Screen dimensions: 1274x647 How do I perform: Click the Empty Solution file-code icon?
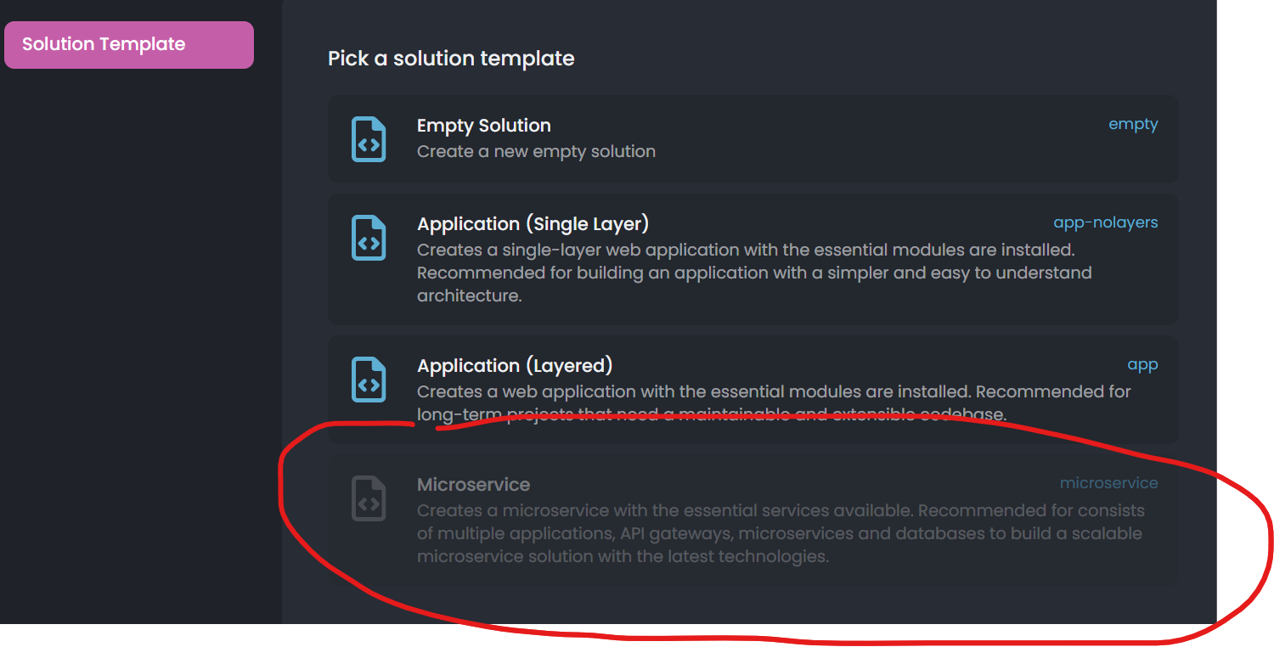tap(369, 139)
